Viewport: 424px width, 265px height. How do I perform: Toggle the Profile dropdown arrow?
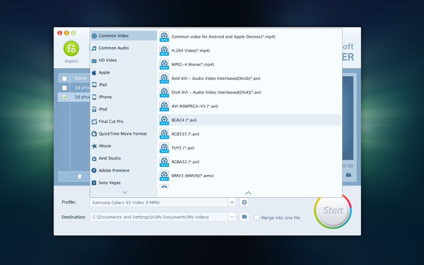click(232, 202)
